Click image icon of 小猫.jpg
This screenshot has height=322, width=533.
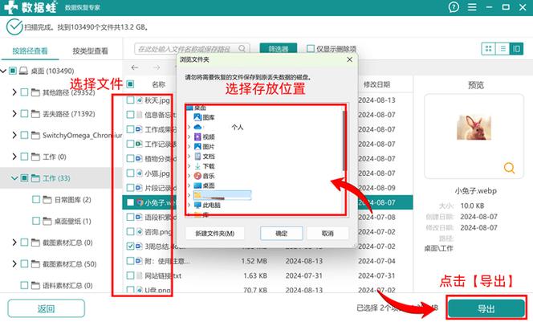tap(140, 173)
